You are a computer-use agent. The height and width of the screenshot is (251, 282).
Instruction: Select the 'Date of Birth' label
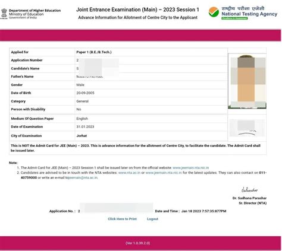tap(21, 93)
